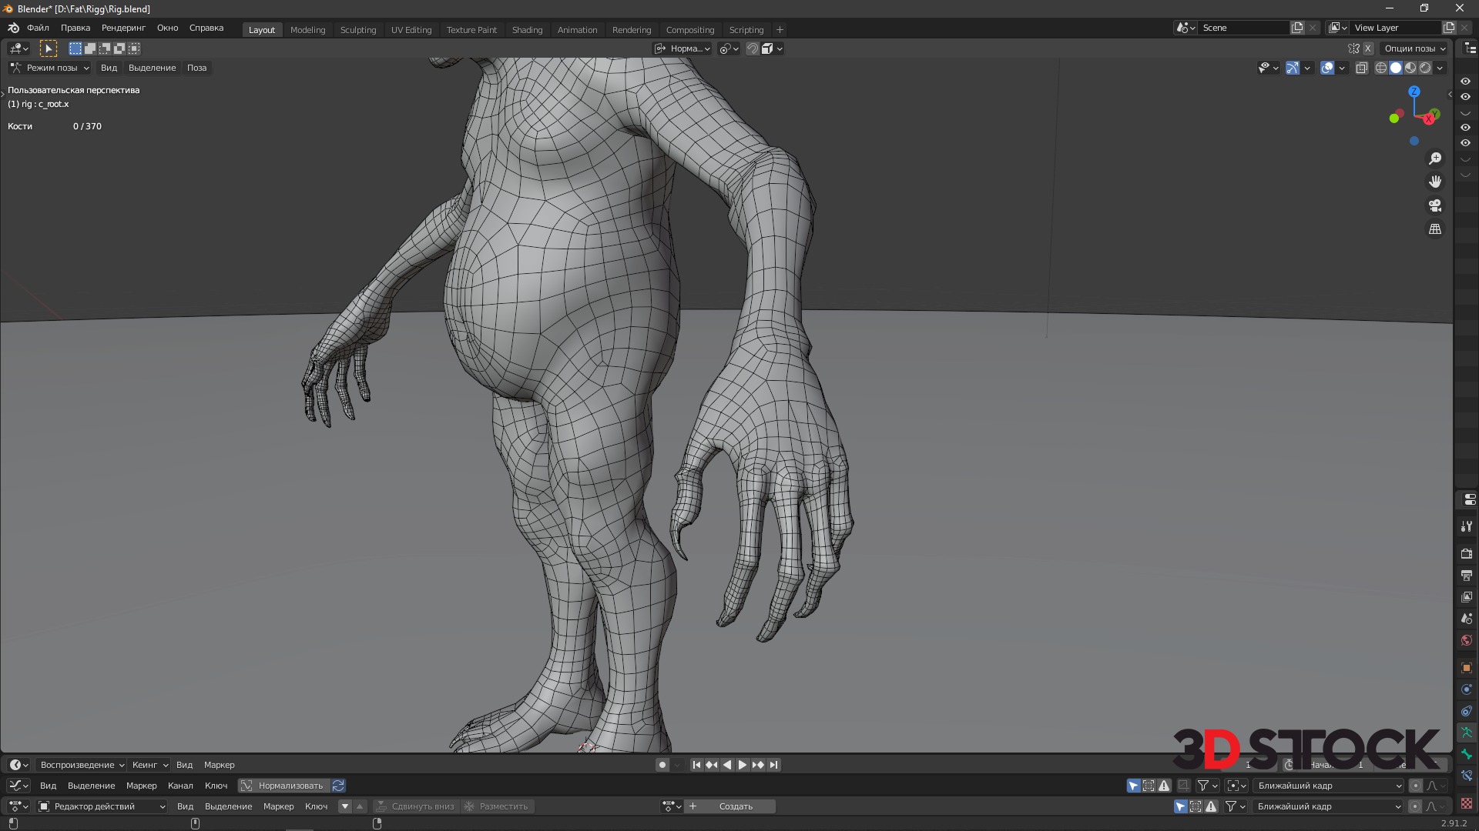This screenshot has height=831, width=1479.
Task: Click the zoom view magnifier icon
Action: 1435,159
